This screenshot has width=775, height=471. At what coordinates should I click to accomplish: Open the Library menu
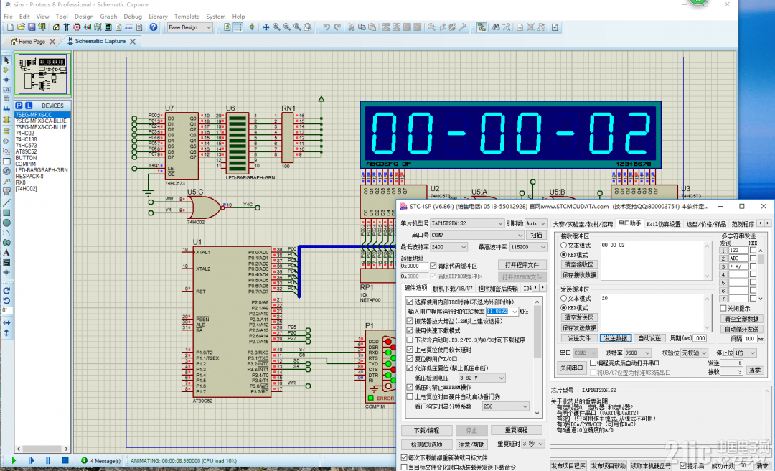pyautogui.click(x=158, y=17)
